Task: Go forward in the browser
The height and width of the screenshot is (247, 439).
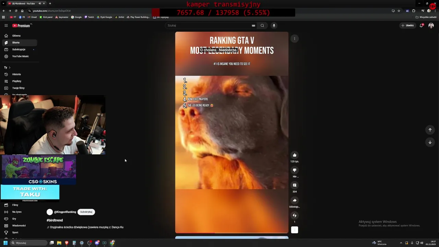Action: (x=10, y=11)
